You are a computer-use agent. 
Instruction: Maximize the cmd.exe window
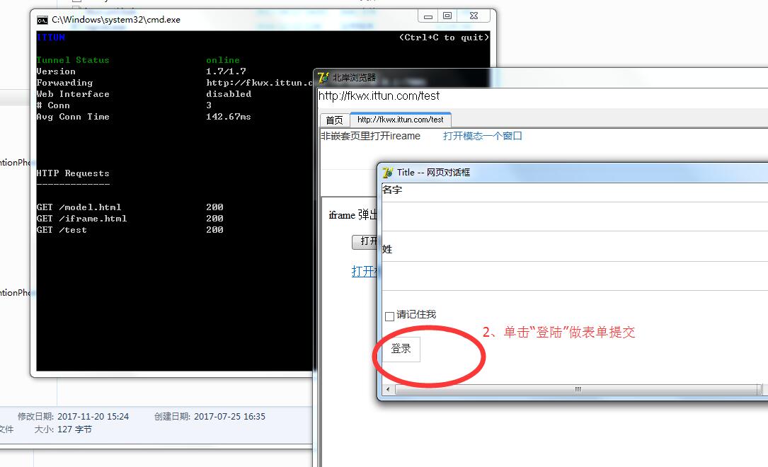447,16
